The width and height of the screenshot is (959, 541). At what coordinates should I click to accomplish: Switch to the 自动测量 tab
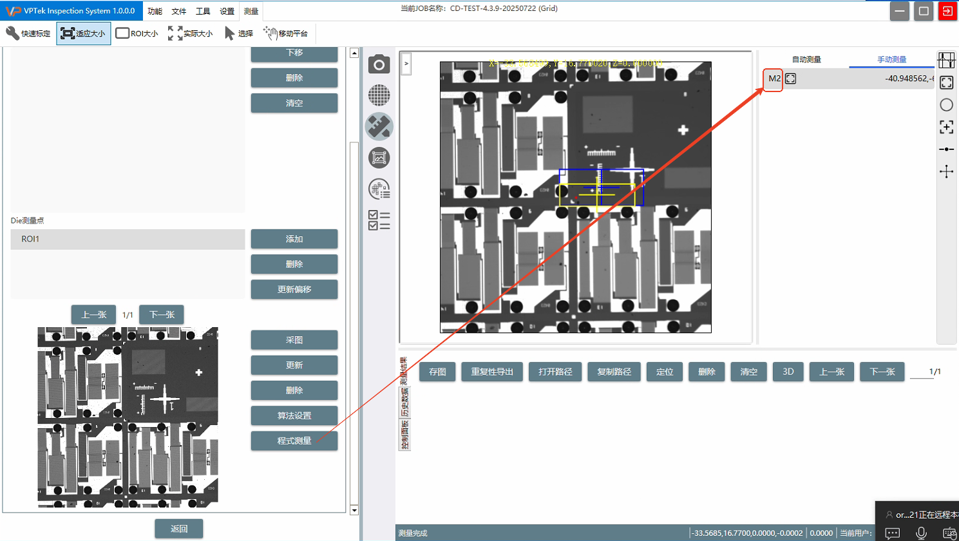click(806, 59)
